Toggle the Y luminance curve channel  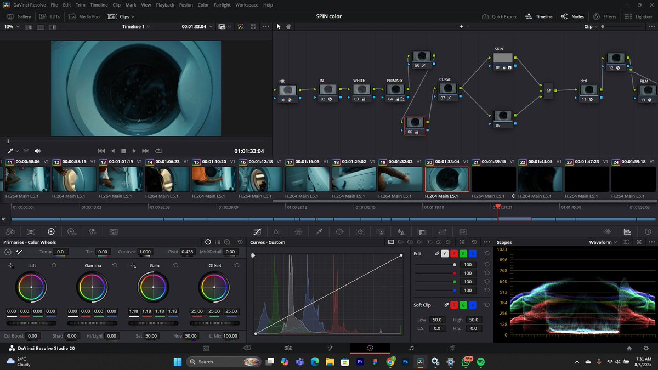[445, 254]
